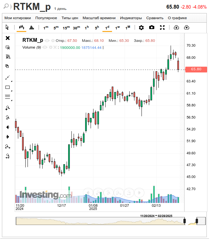Viewport: 210px width, 240px height.
Task: Click the 70.30 price axis label
Action: click(x=191, y=45)
